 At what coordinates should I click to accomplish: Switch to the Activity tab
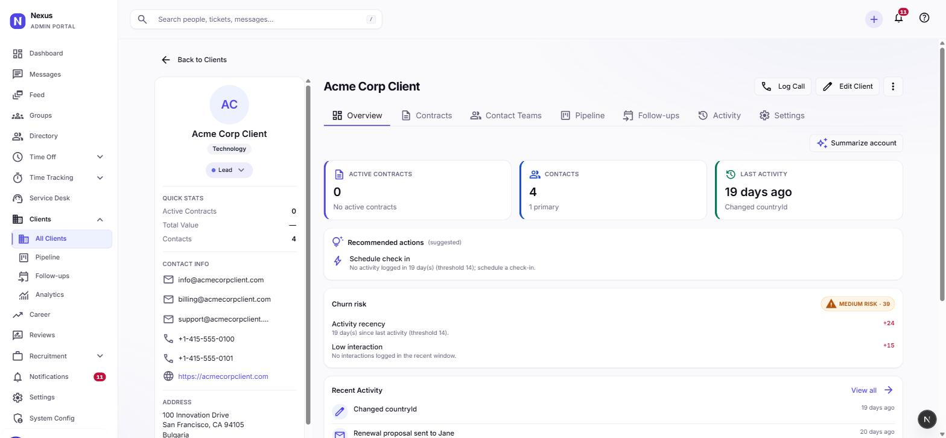click(719, 115)
